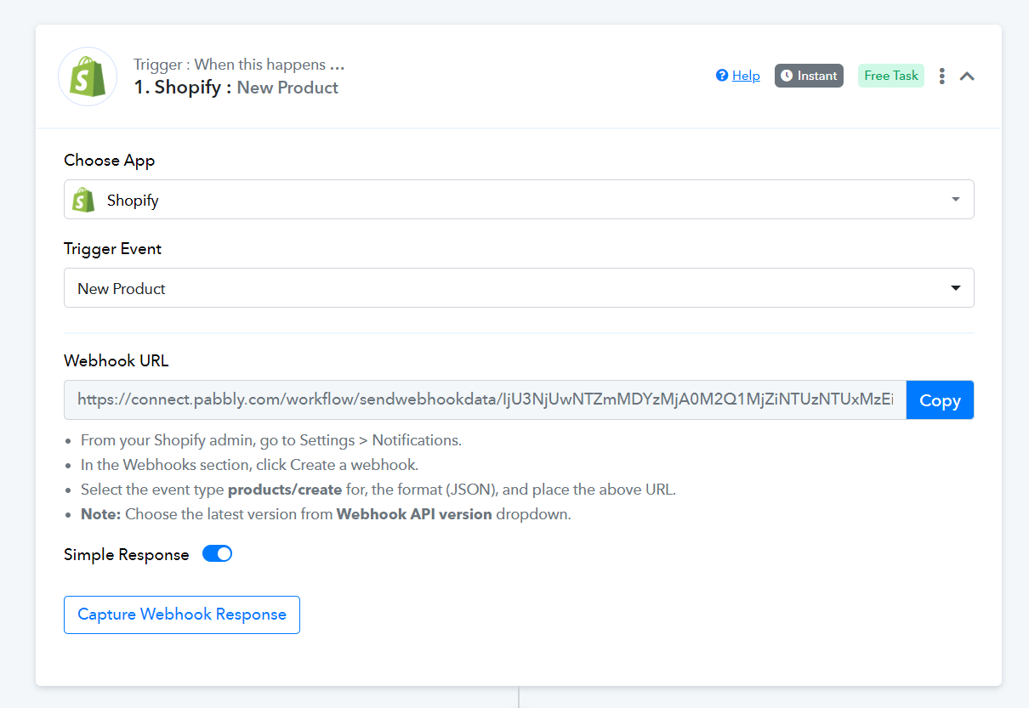Click Capture Webhook Response button

182,615
